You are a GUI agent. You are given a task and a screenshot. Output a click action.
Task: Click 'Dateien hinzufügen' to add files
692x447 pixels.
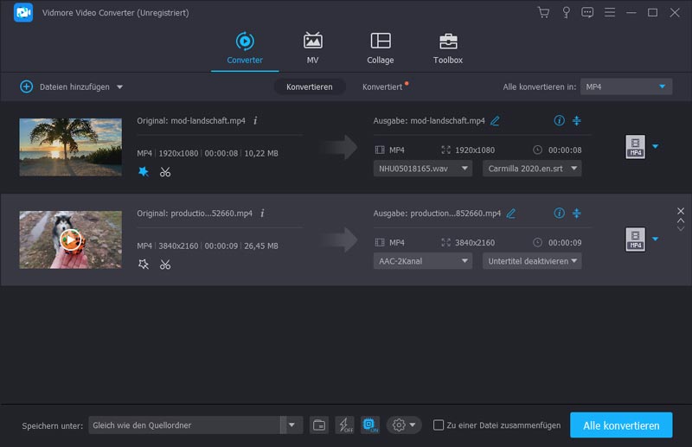(71, 86)
